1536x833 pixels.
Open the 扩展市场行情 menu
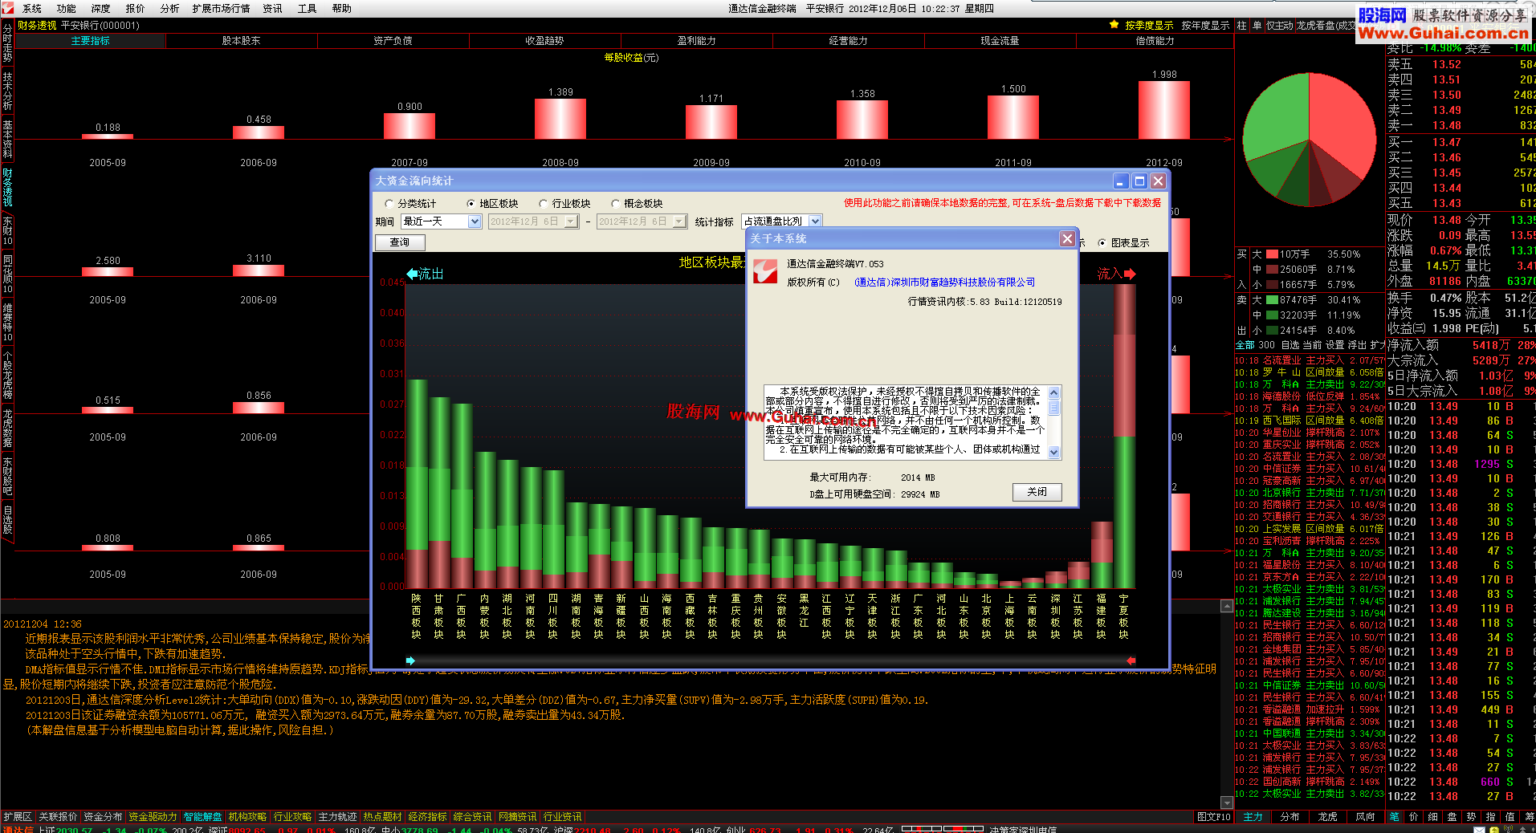click(x=221, y=8)
